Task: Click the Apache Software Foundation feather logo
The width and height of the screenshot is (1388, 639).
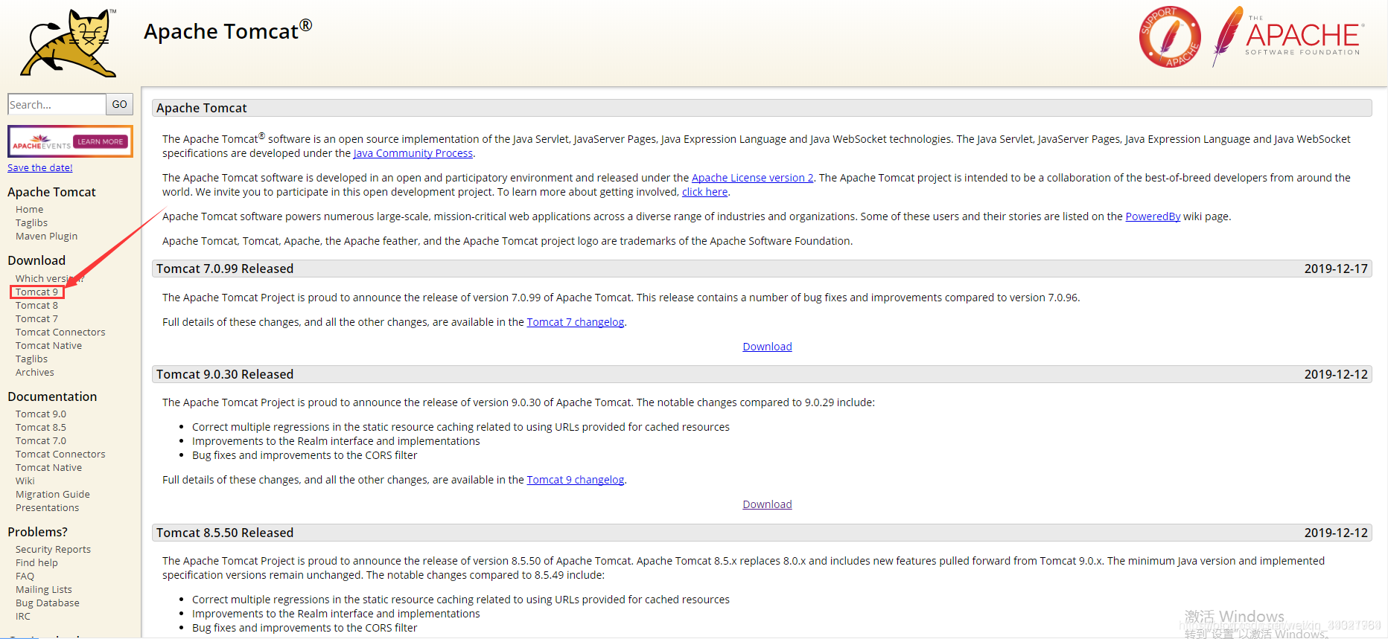Action: pos(1288,36)
